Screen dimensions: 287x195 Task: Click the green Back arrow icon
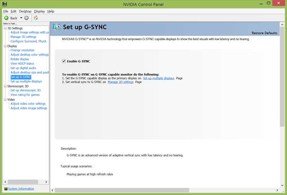6,18
